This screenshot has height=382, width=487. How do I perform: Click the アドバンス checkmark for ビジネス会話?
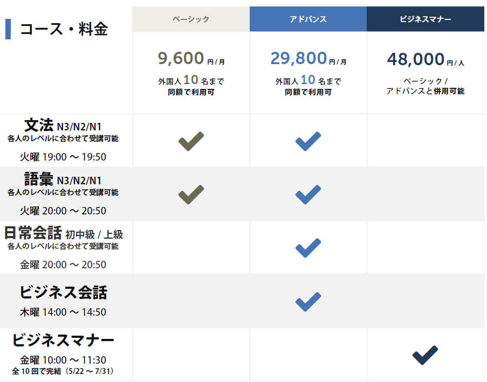point(308,301)
